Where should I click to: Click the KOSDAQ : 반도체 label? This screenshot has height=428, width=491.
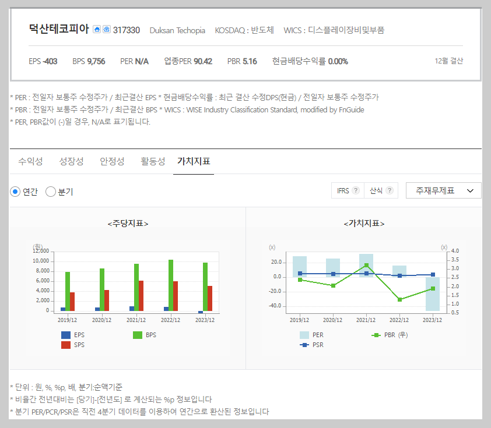[x=244, y=30]
